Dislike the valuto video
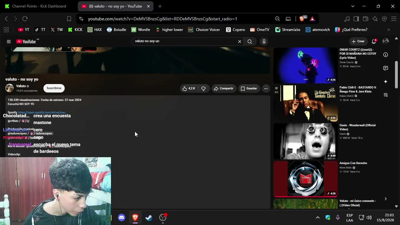This screenshot has height=225, width=400. (x=203, y=88)
